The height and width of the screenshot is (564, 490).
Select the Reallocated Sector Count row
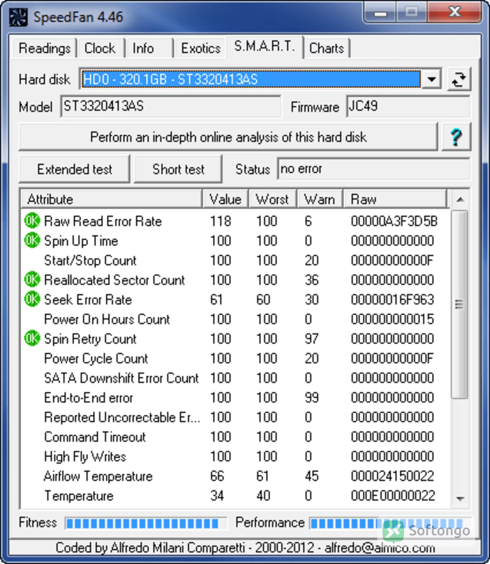pos(235,280)
